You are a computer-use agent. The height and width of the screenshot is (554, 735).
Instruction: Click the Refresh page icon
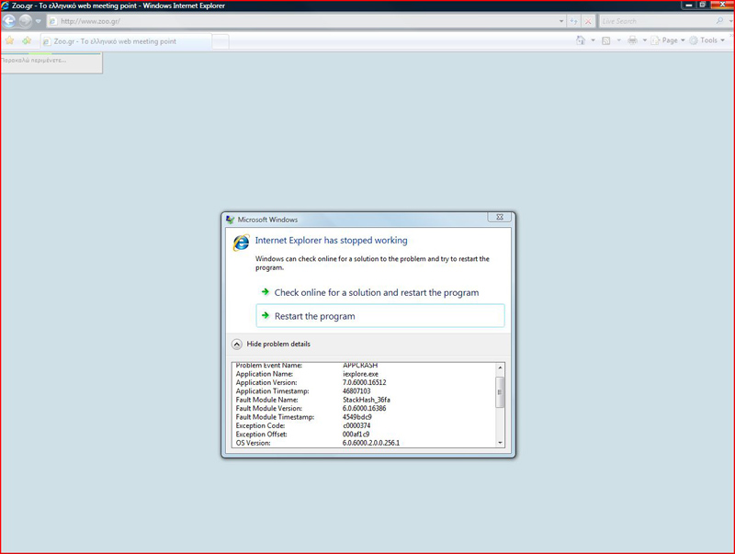pyautogui.click(x=573, y=21)
